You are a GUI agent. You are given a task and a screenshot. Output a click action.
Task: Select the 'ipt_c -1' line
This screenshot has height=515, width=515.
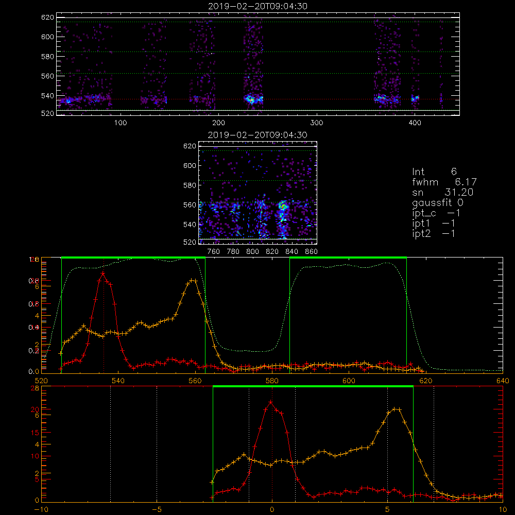click(x=436, y=213)
